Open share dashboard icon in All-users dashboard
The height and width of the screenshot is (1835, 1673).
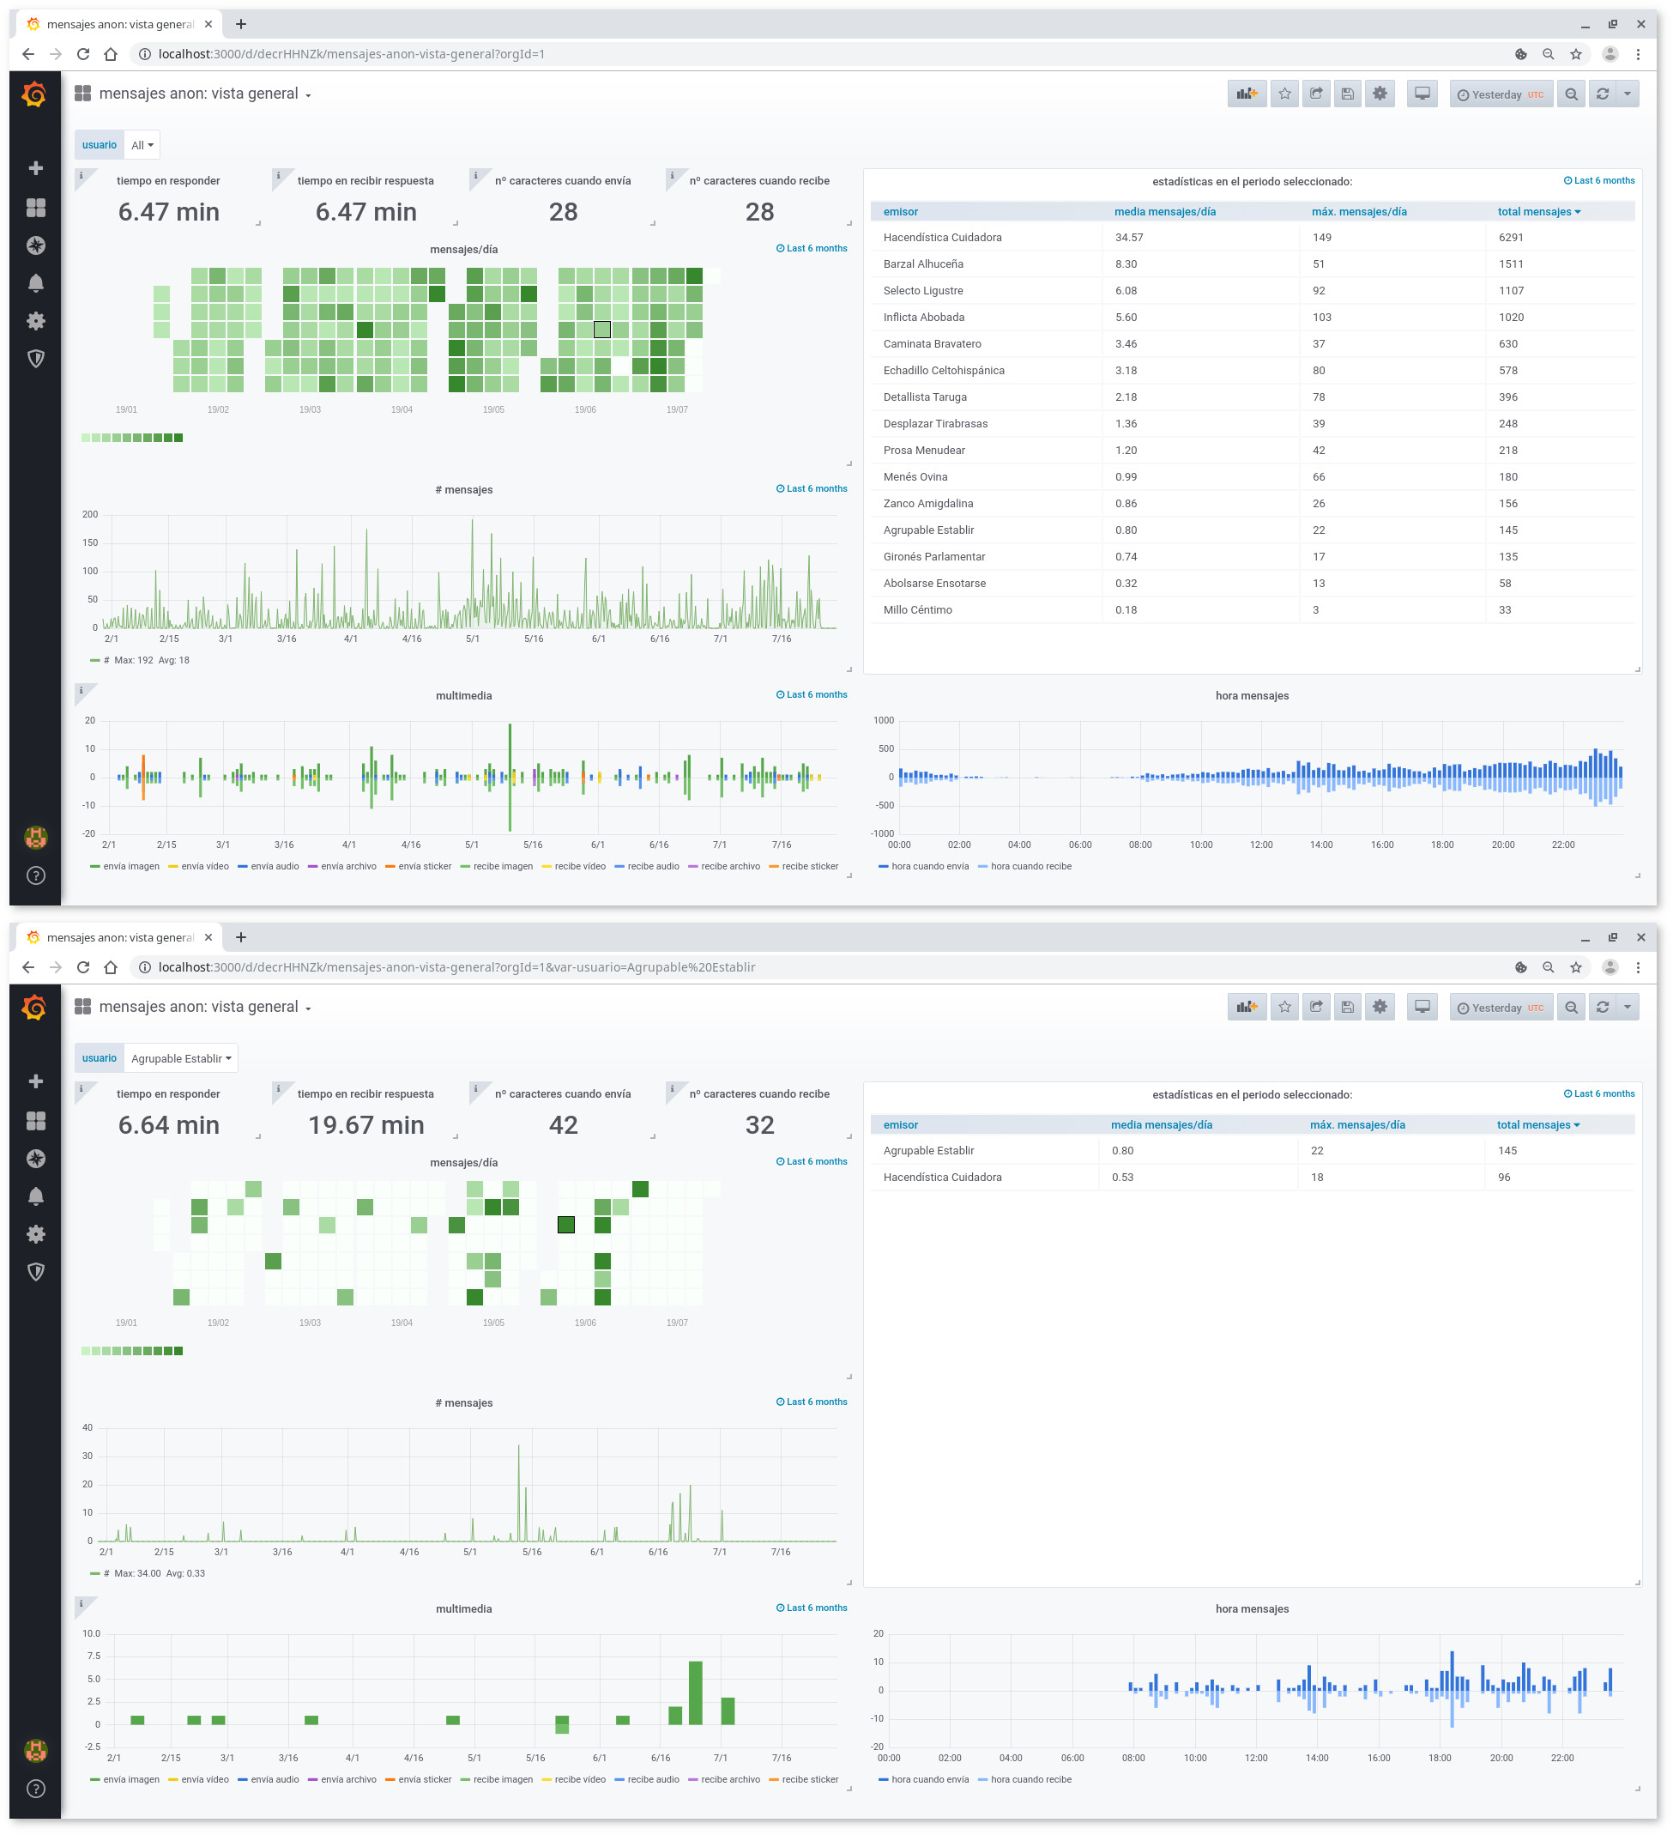[1315, 94]
